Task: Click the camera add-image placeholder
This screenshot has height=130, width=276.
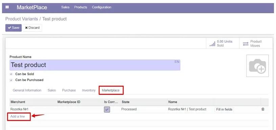Action: tap(257, 66)
